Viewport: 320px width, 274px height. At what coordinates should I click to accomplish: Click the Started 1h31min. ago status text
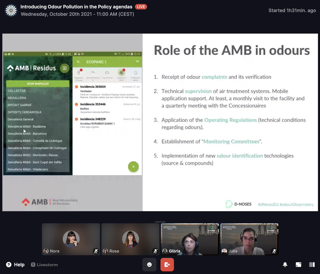pos(292,11)
